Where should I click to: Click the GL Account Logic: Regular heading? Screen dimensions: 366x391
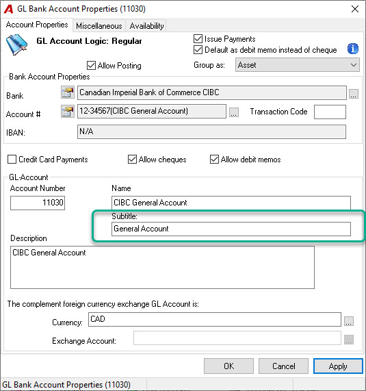pyautogui.click(x=89, y=41)
